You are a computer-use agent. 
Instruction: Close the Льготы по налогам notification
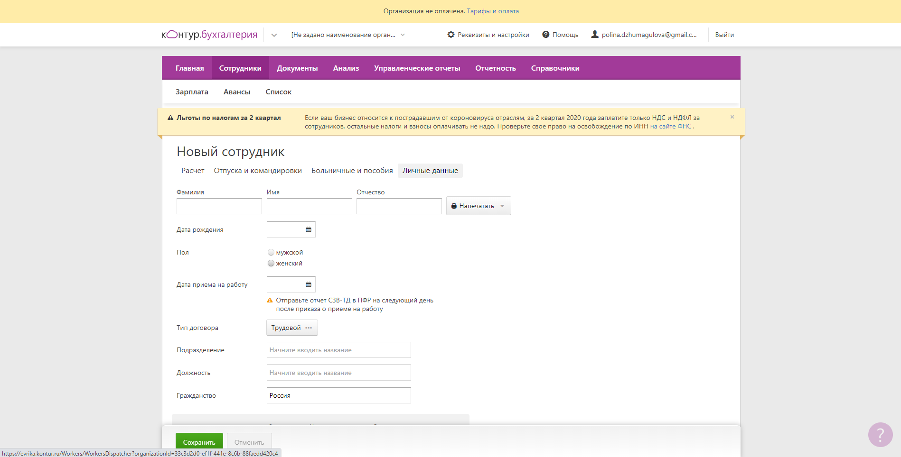tap(732, 117)
